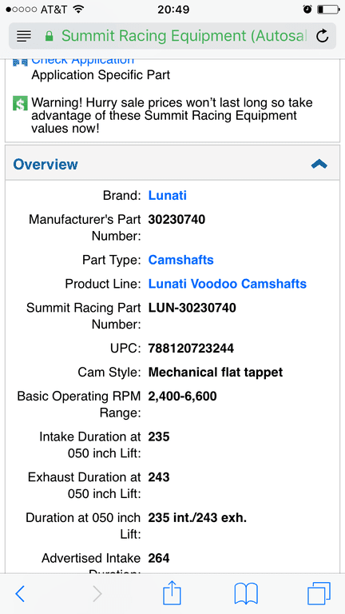Image resolution: width=345 pixels, height=614 pixels.
Task: Tap the 20:49 status bar clock
Action: tap(173, 10)
